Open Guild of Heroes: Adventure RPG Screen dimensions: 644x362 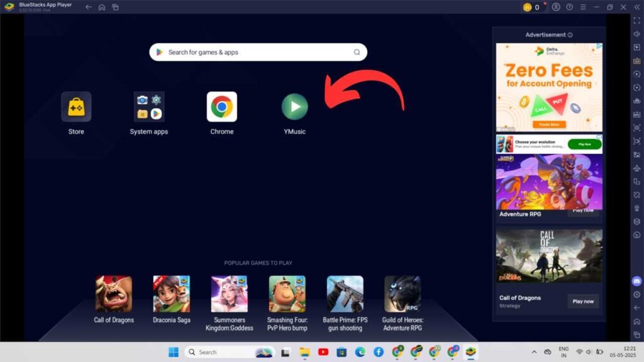pyautogui.click(x=402, y=294)
